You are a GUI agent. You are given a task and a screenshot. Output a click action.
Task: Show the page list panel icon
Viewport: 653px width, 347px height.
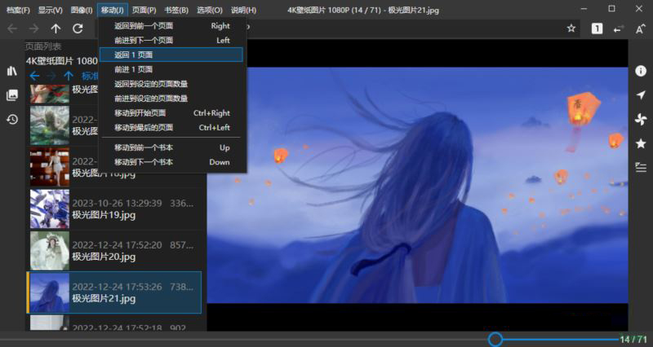click(12, 94)
